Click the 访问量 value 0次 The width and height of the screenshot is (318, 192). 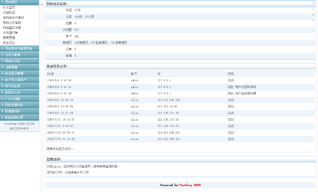tap(77, 30)
